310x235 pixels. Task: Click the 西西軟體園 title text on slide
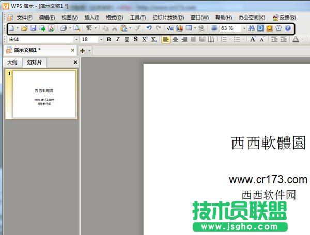(269, 143)
